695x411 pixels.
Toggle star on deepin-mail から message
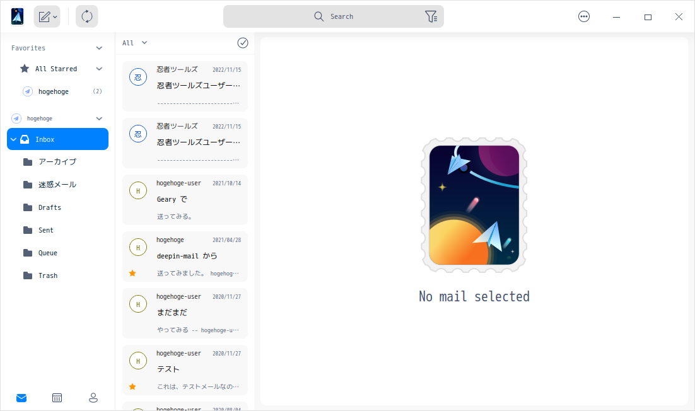(132, 273)
